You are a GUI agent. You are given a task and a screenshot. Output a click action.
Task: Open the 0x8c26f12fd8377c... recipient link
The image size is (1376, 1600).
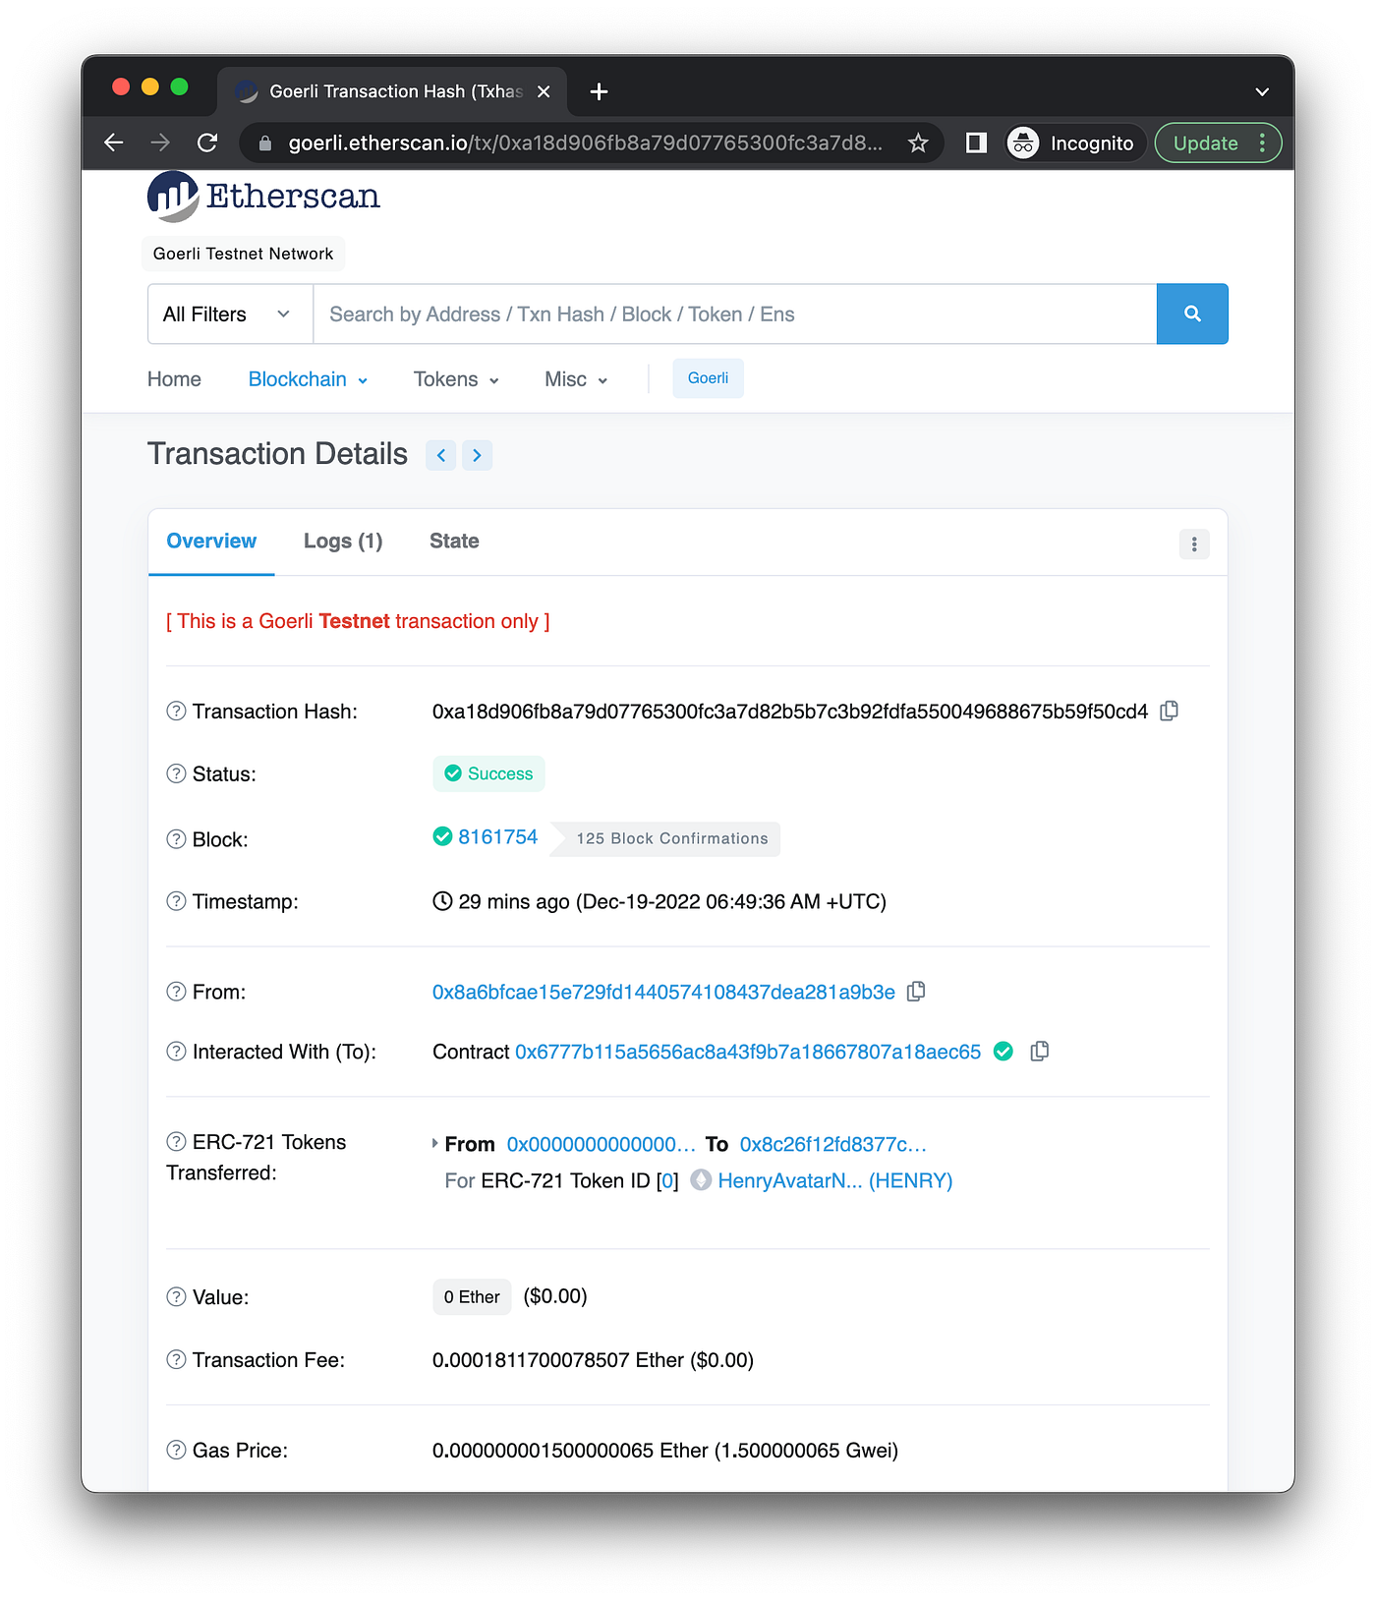click(833, 1145)
